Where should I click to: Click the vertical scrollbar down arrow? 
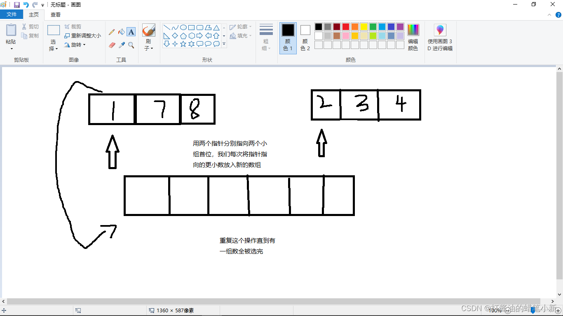click(x=559, y=294)
